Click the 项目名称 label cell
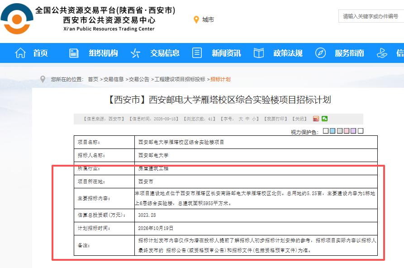This screenshot has width=404, height=268. click(x=104, y=142)
